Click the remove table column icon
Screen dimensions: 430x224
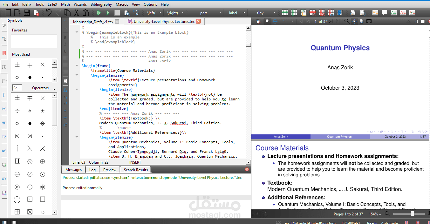click(322, 13)
